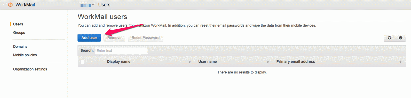Screen dimensions: 411x98
Task: Focus the Search text field
Action: coord(121,51)
